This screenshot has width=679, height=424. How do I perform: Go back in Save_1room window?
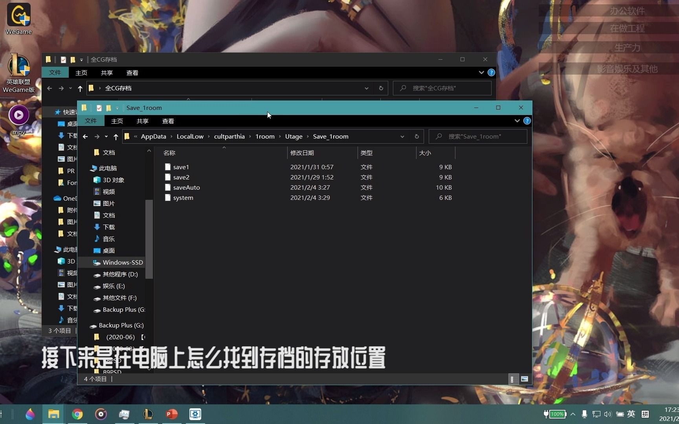tap(85, 137)
